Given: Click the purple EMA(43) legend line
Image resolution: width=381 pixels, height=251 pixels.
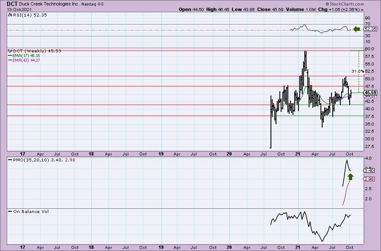Looking at the screenshot, I should click(x=10, y=60).
